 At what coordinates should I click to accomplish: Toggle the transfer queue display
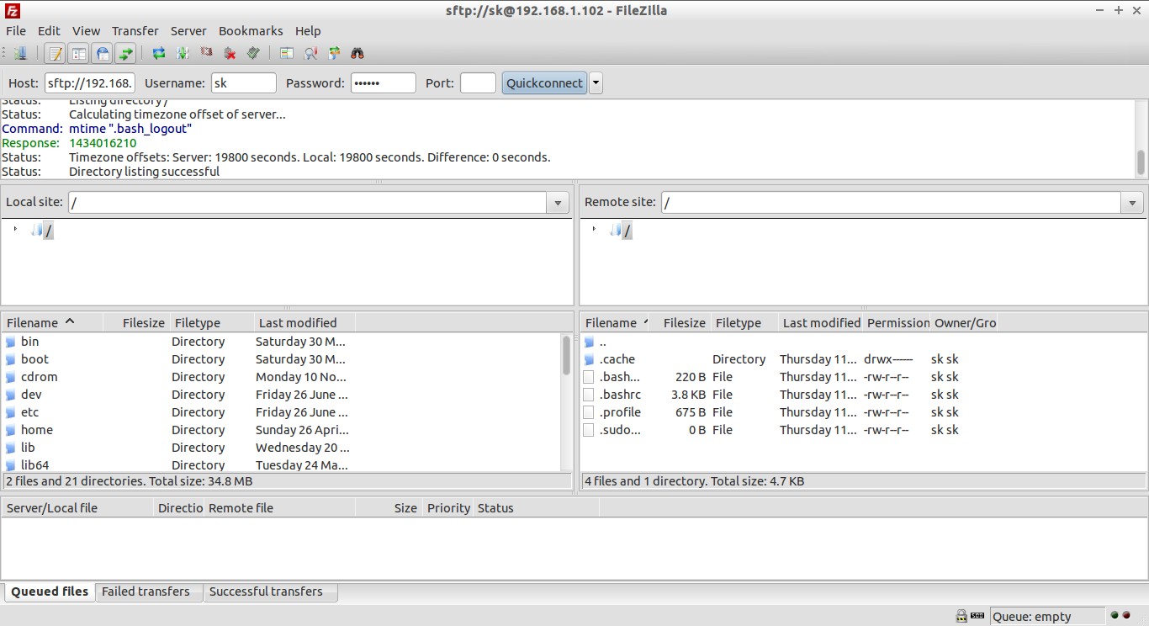pos(126,53)
